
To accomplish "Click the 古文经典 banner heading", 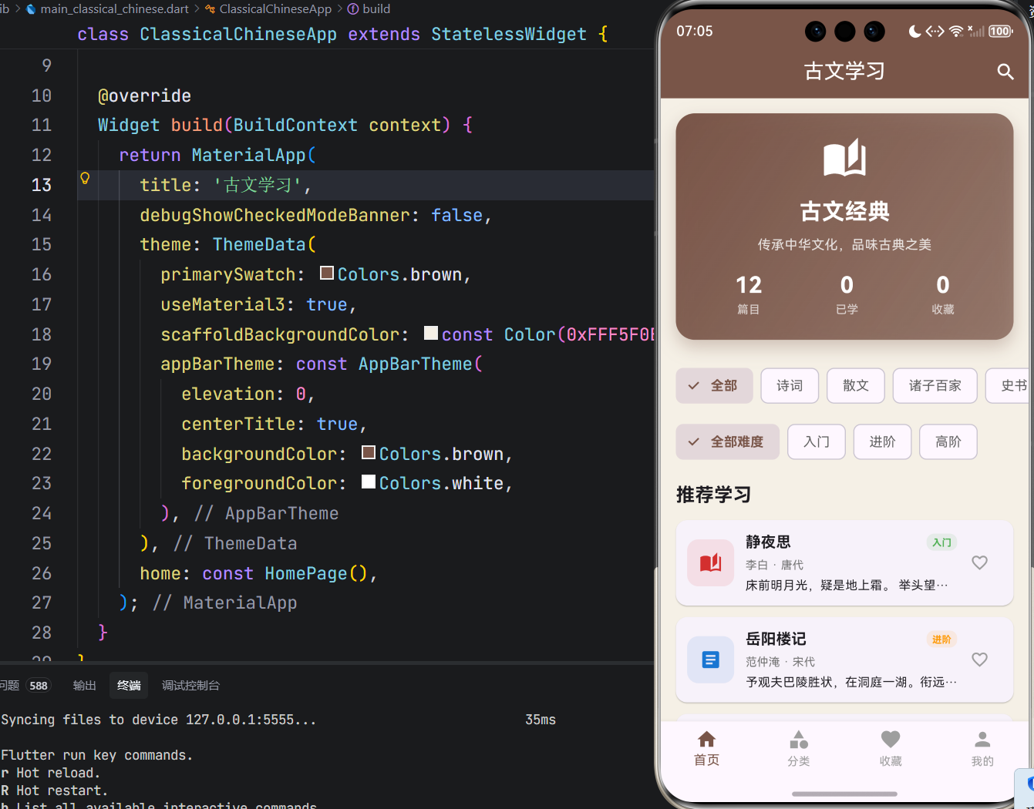I will 844,211.
